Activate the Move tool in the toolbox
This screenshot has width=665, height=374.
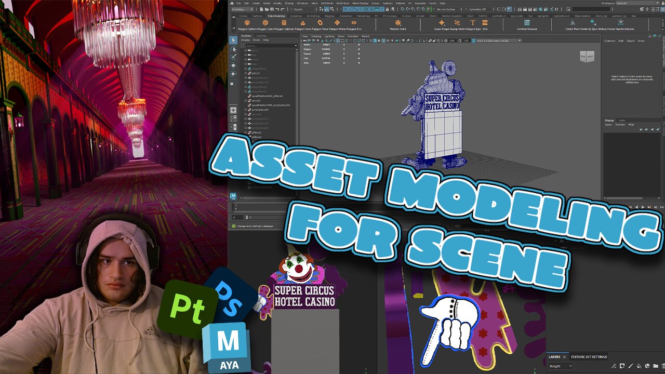pos(233,65)
